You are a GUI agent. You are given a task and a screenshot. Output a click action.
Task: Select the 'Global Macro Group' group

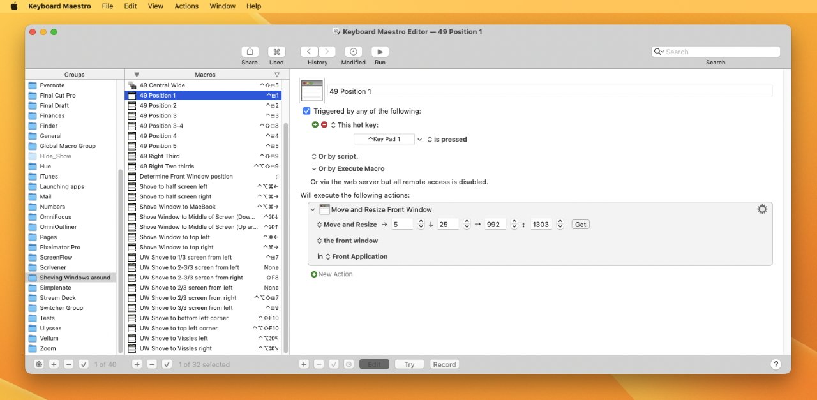(x=71, y=146)
